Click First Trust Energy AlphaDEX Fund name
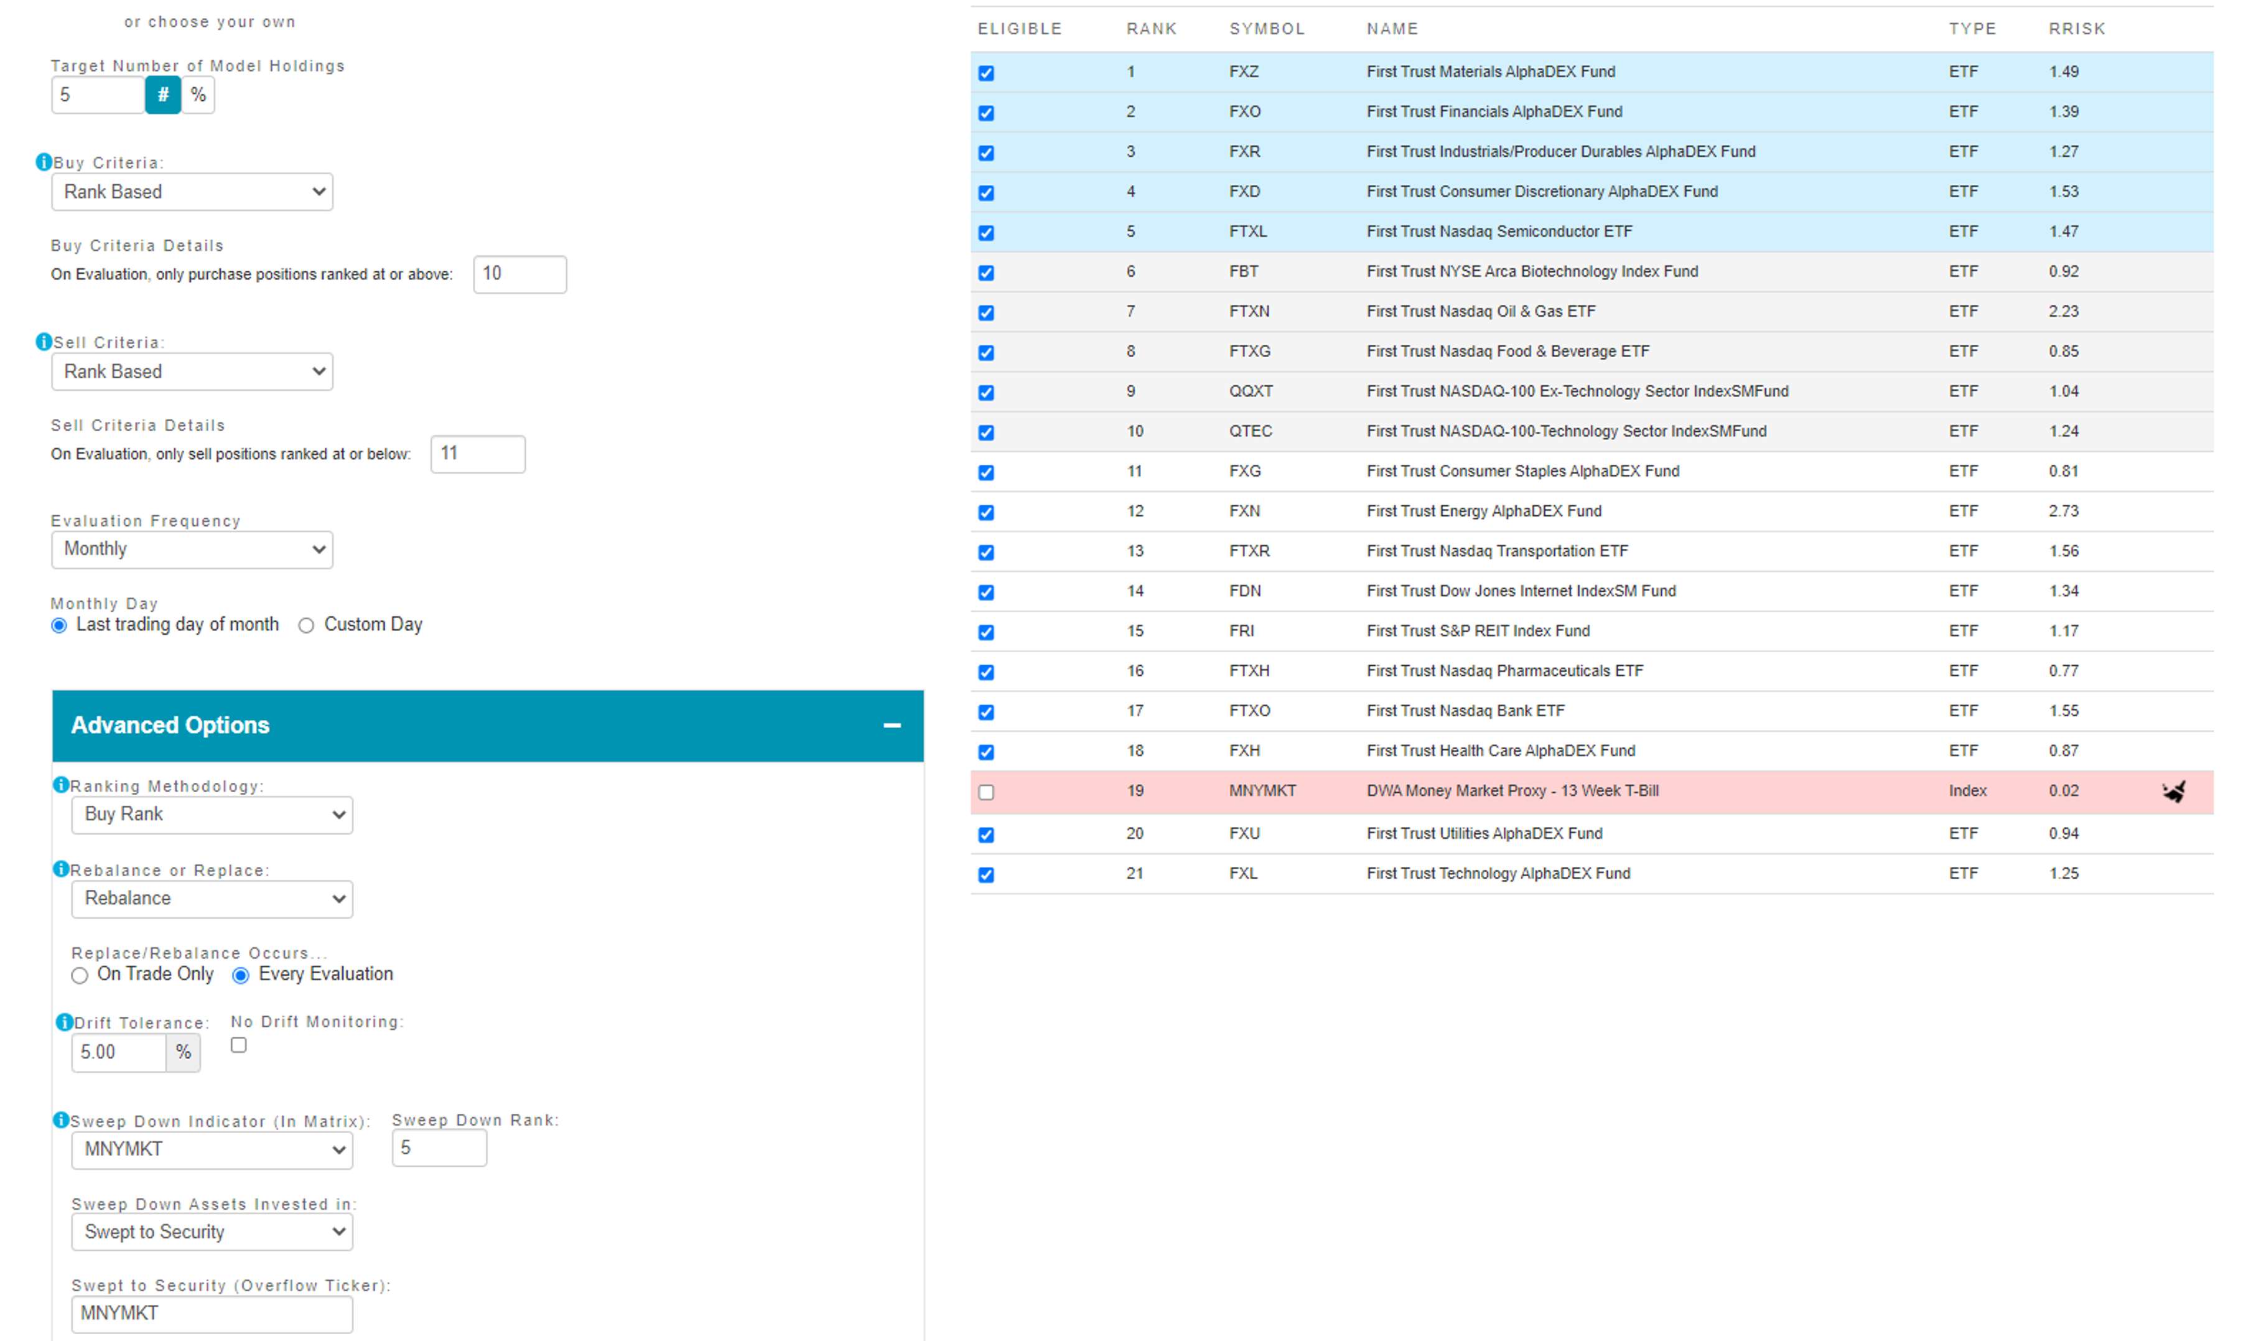The width and height of the screenshot is (2251, 1341). pos(1484,512)
